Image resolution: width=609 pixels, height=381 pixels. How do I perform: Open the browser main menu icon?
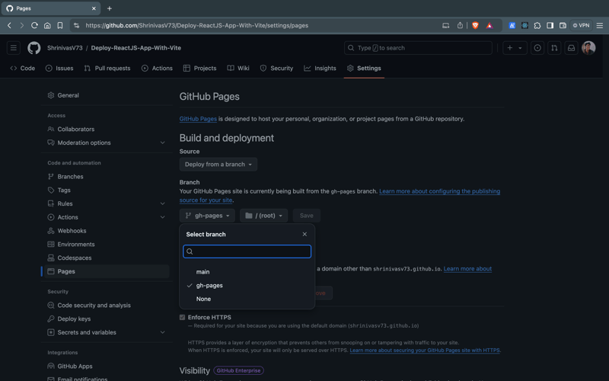[x=600, y=25]
